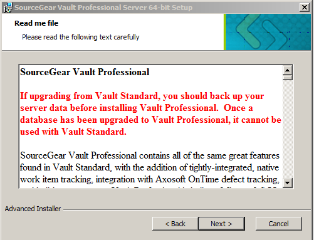The image size is (314, 240).
Task: Click the red upgrade warning paragraph
Action: [x=150, y=114]
